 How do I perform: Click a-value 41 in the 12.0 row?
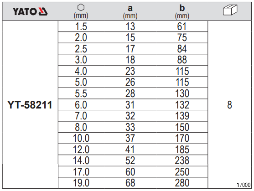[x=130, y=150]
